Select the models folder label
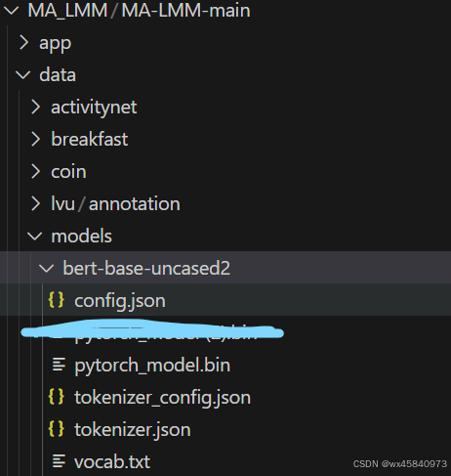The width and height of the screenshot is (451, 476). (81, 237)
